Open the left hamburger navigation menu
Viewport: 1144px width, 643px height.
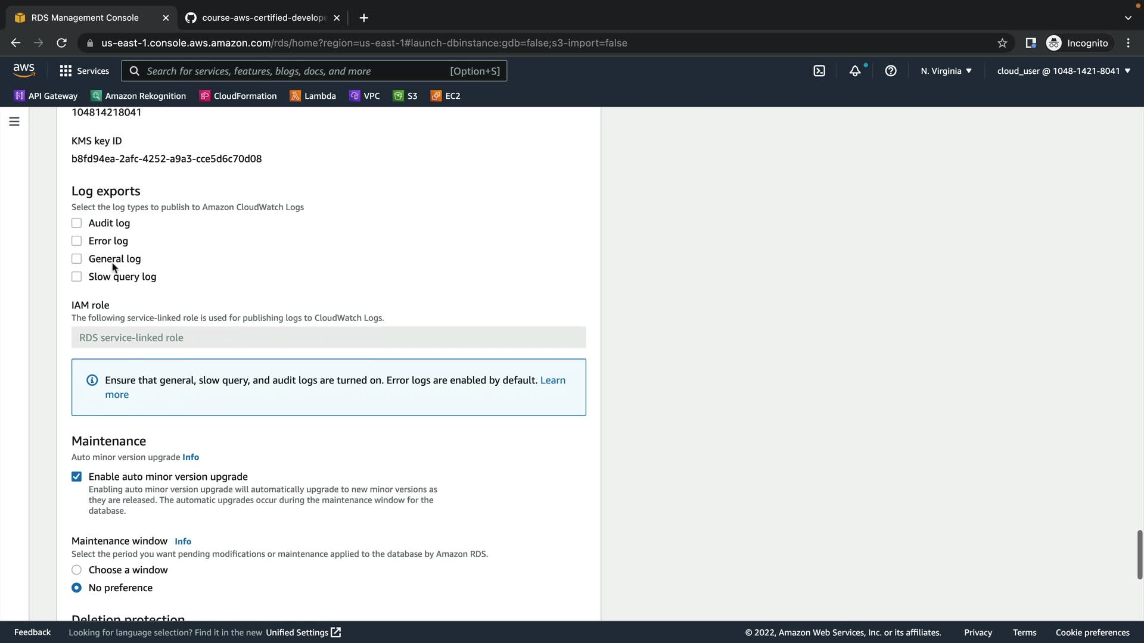pos(14,121)
